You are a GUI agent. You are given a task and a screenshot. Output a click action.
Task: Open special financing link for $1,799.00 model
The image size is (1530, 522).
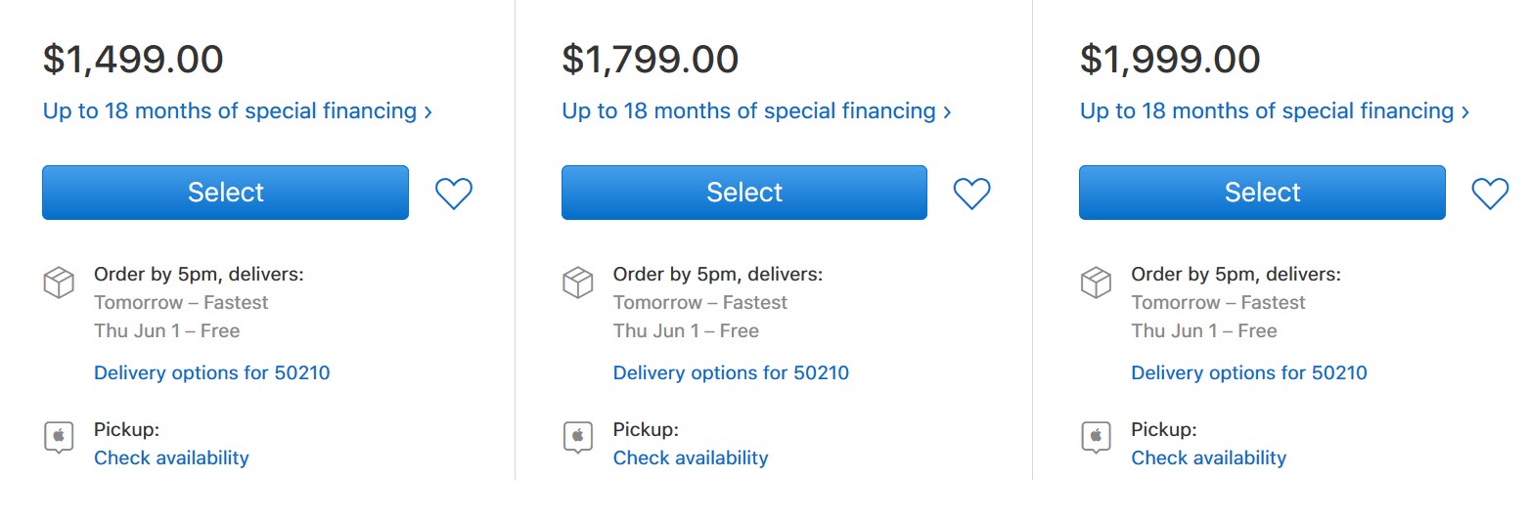coord(756,111)
